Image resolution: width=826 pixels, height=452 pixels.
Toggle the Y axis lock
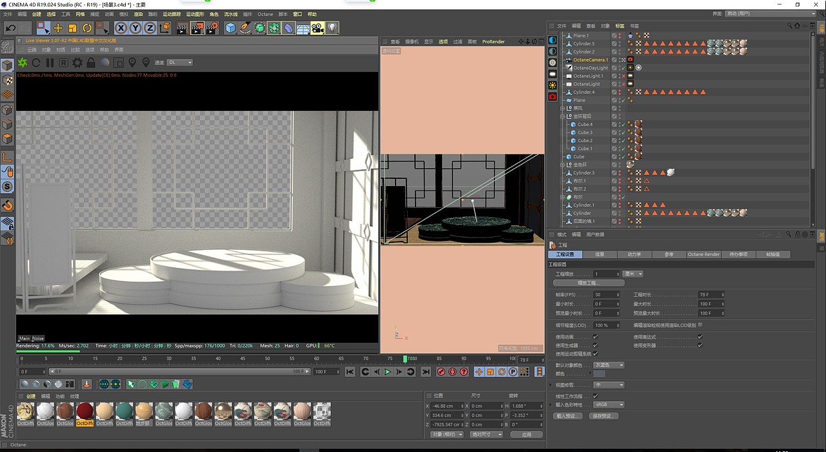point(136,28)
